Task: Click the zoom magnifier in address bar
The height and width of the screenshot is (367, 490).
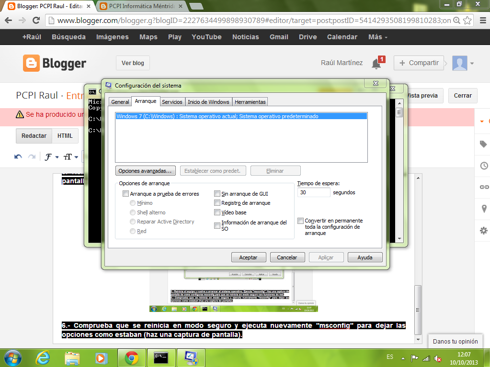Action: tap(456, 21)
